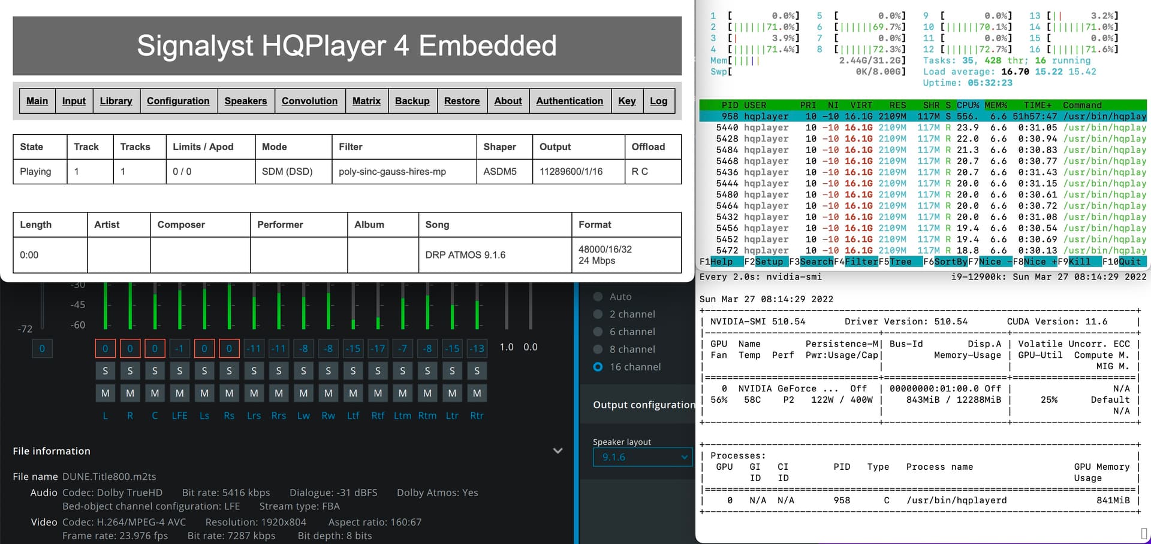Solo the Rw channel
The image size is (1151, 544).
tap(329, 371)
